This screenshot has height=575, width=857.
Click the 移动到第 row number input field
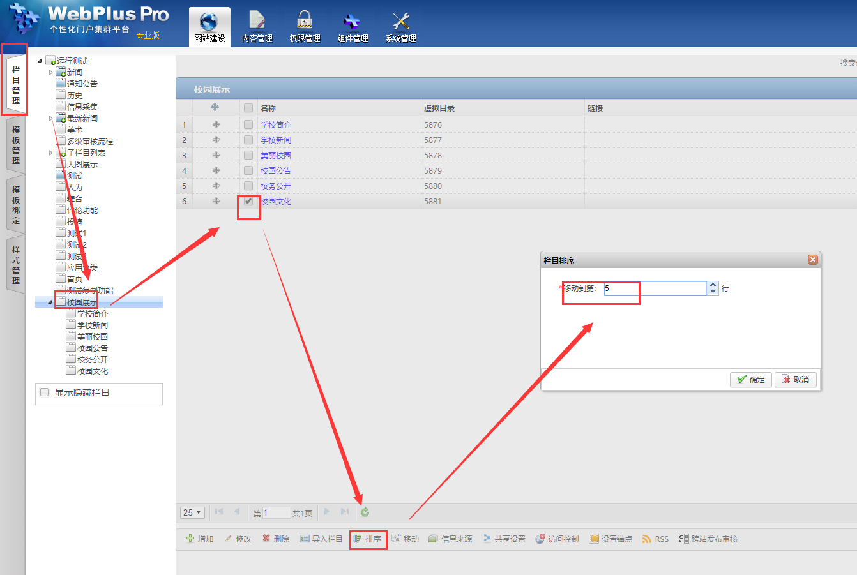pos(655,288)
